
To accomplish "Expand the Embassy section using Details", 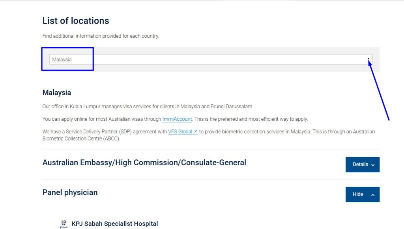I will [362, 164].
